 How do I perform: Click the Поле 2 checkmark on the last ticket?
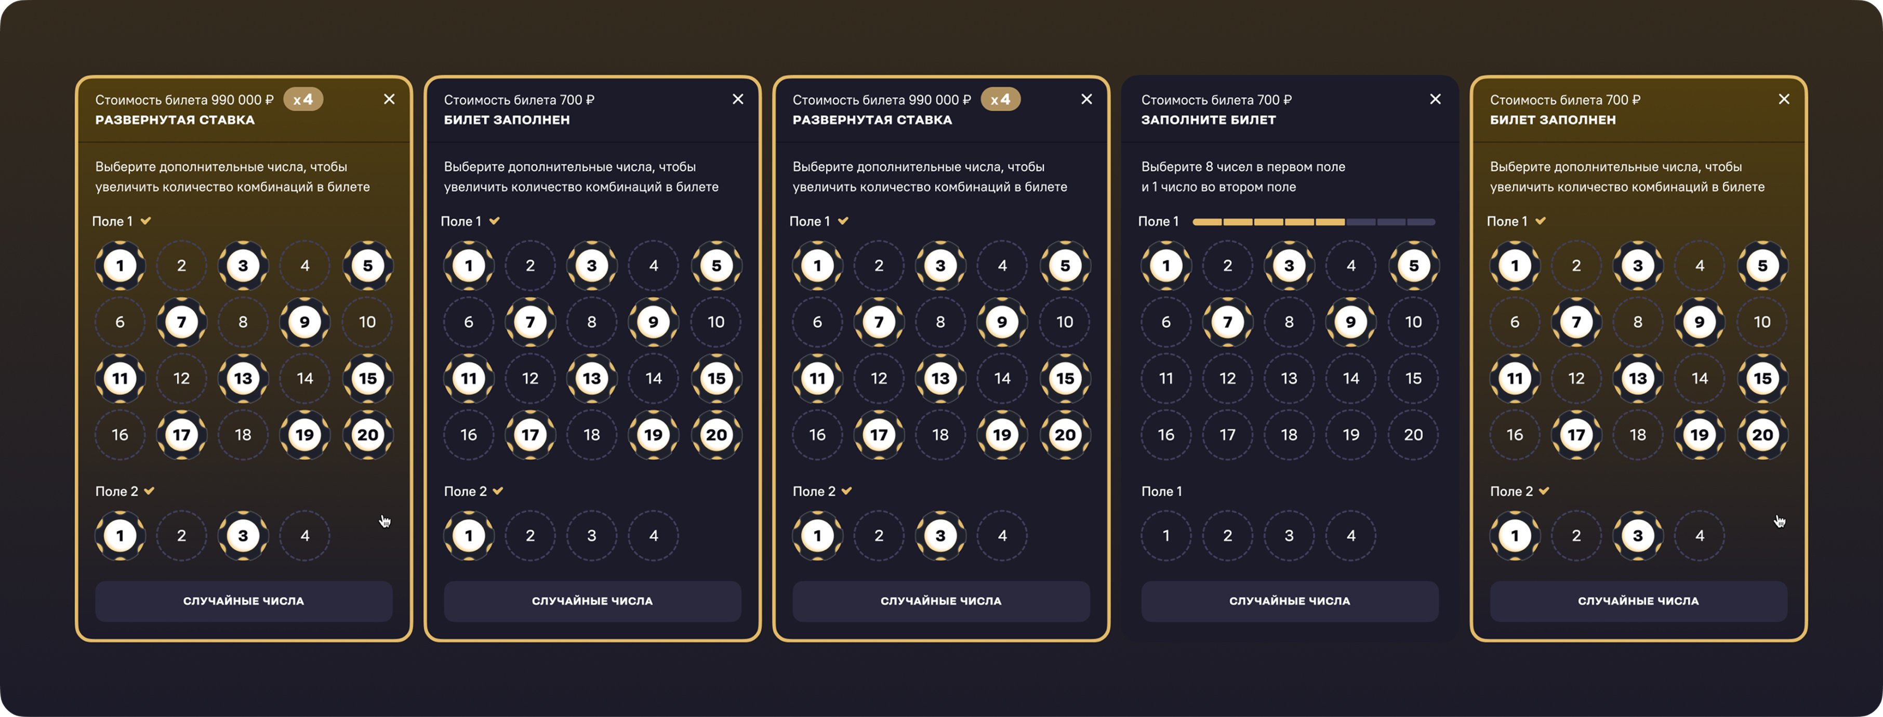[1544, 491]
